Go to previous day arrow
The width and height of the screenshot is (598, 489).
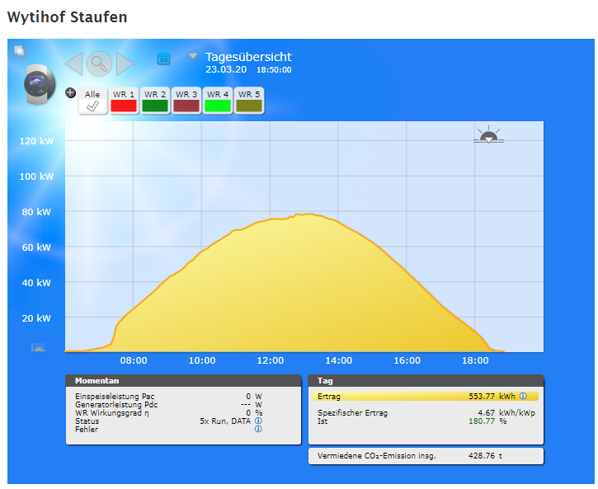click(73, 64)
